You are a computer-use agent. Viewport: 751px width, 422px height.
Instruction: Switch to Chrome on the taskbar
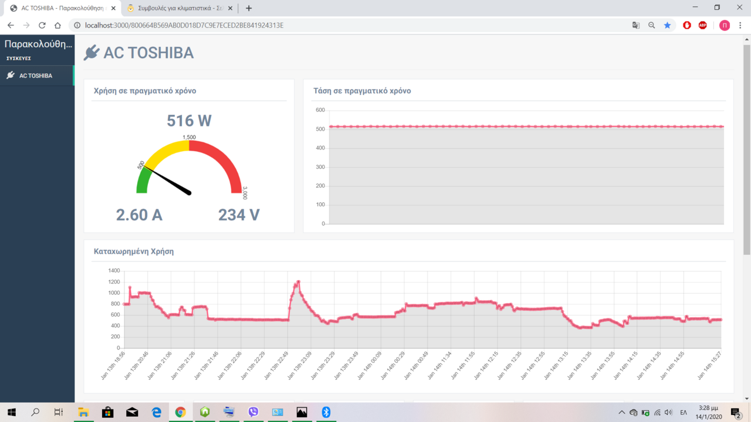pos(180,413)
